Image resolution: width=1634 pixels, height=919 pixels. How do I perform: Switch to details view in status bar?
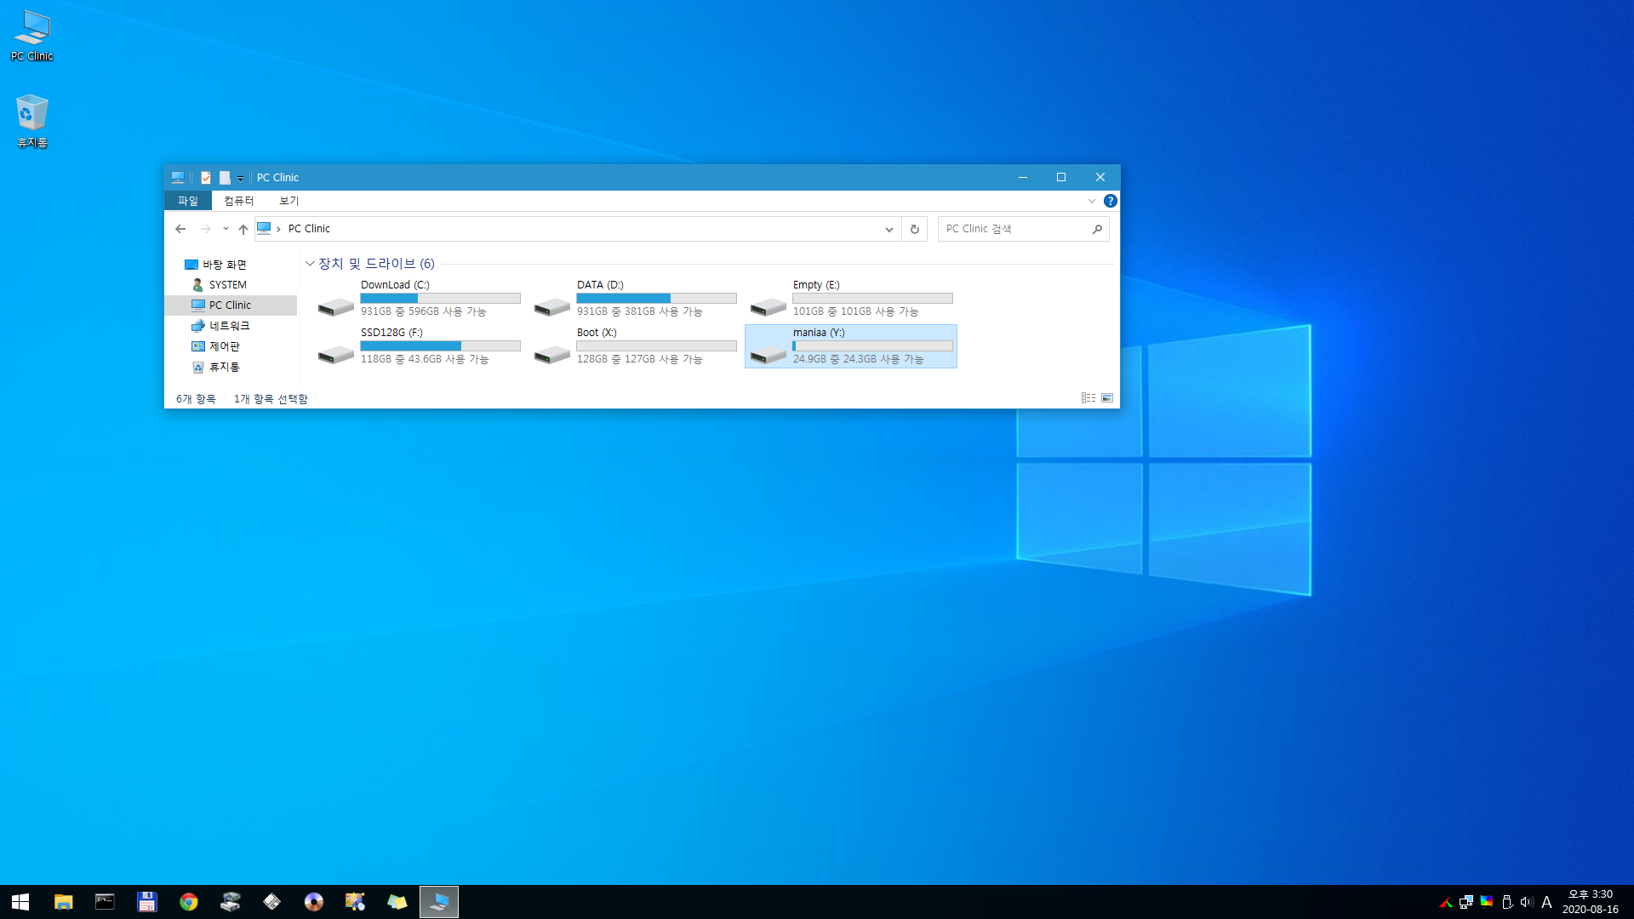(x=1088, y=398)
